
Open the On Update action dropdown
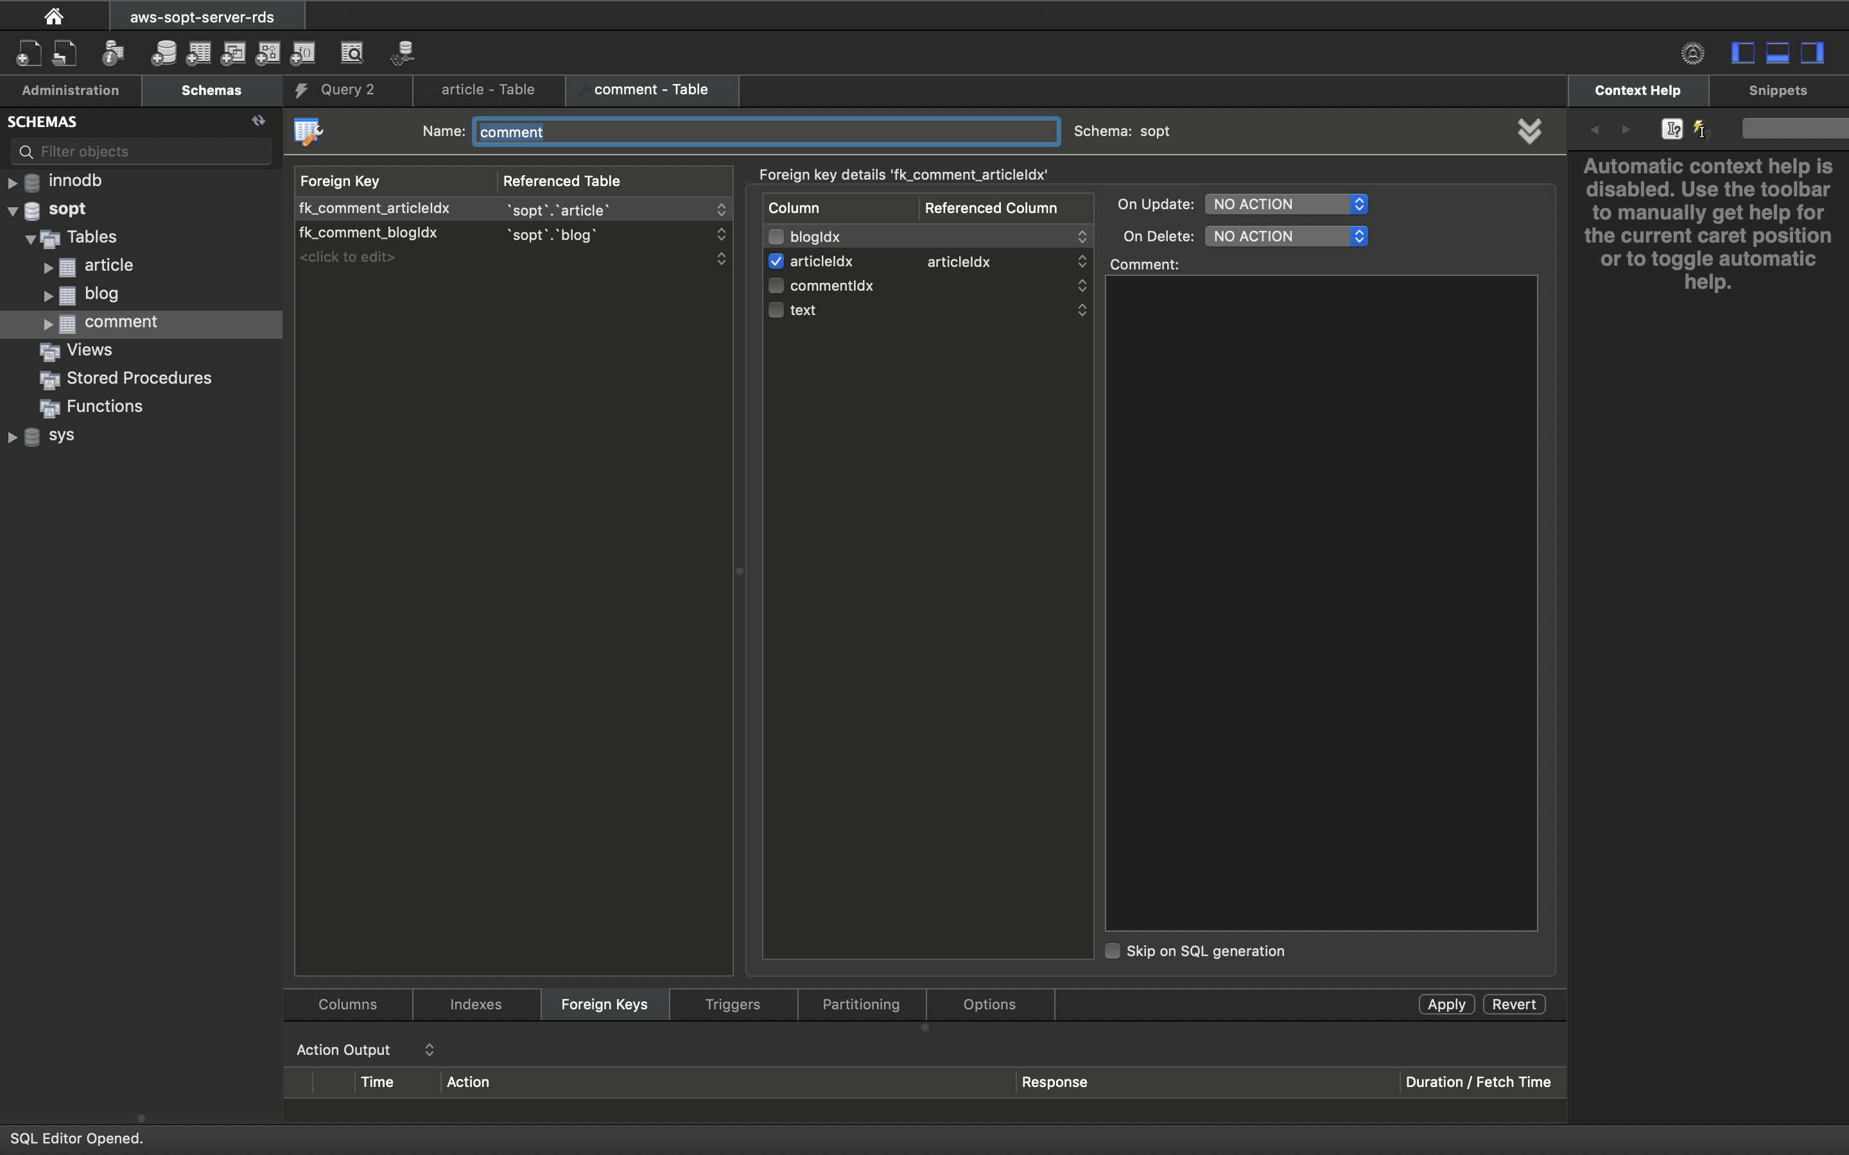(1286, 204)
